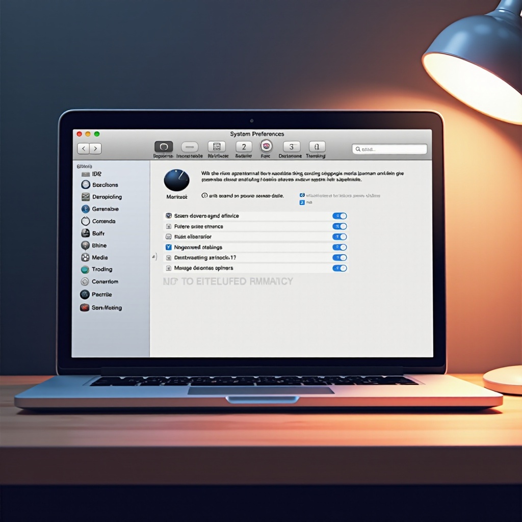
Task: Click the blue checked icon beside Nogenreed otabings
Action: click(x=168, y=247)
